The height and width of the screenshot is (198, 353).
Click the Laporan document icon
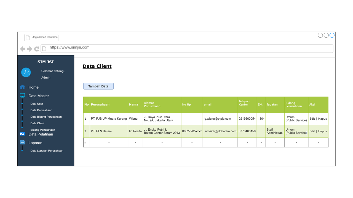coord(22,142)
